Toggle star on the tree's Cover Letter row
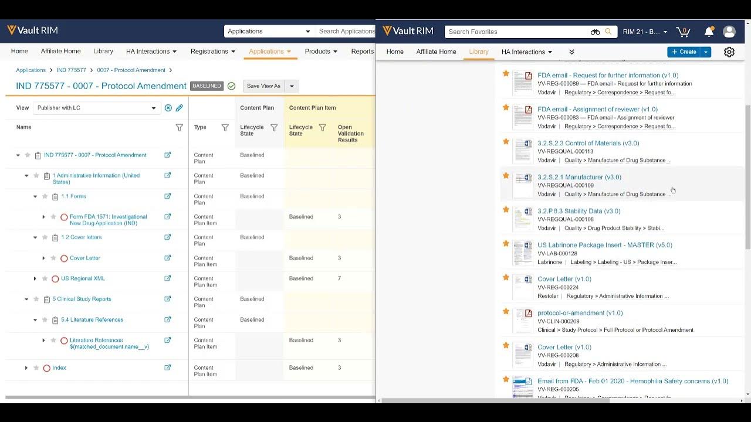This screenshot has height=422, width=751. coord(53,258)
